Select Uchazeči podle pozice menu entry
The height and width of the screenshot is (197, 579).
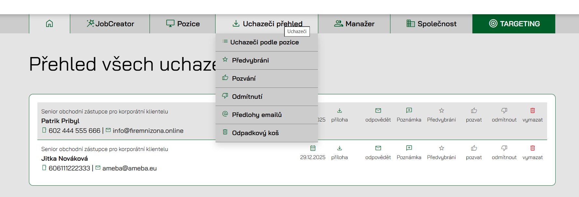pyautogui.click(x=264, y=42)
